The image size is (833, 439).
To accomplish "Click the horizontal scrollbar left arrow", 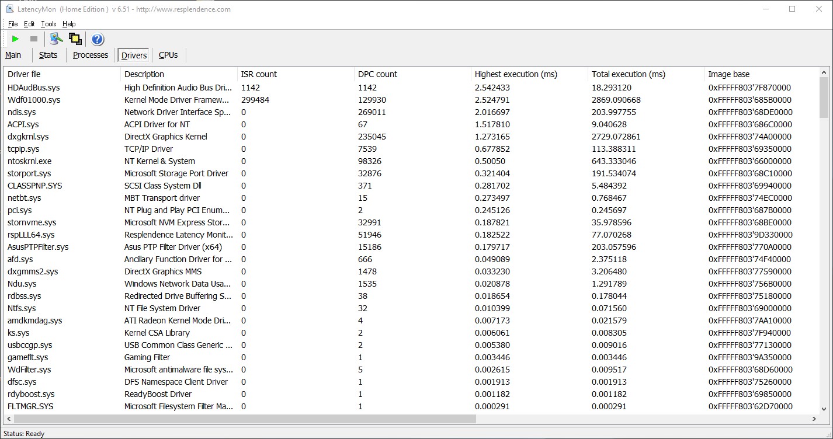I will (8, 419).
